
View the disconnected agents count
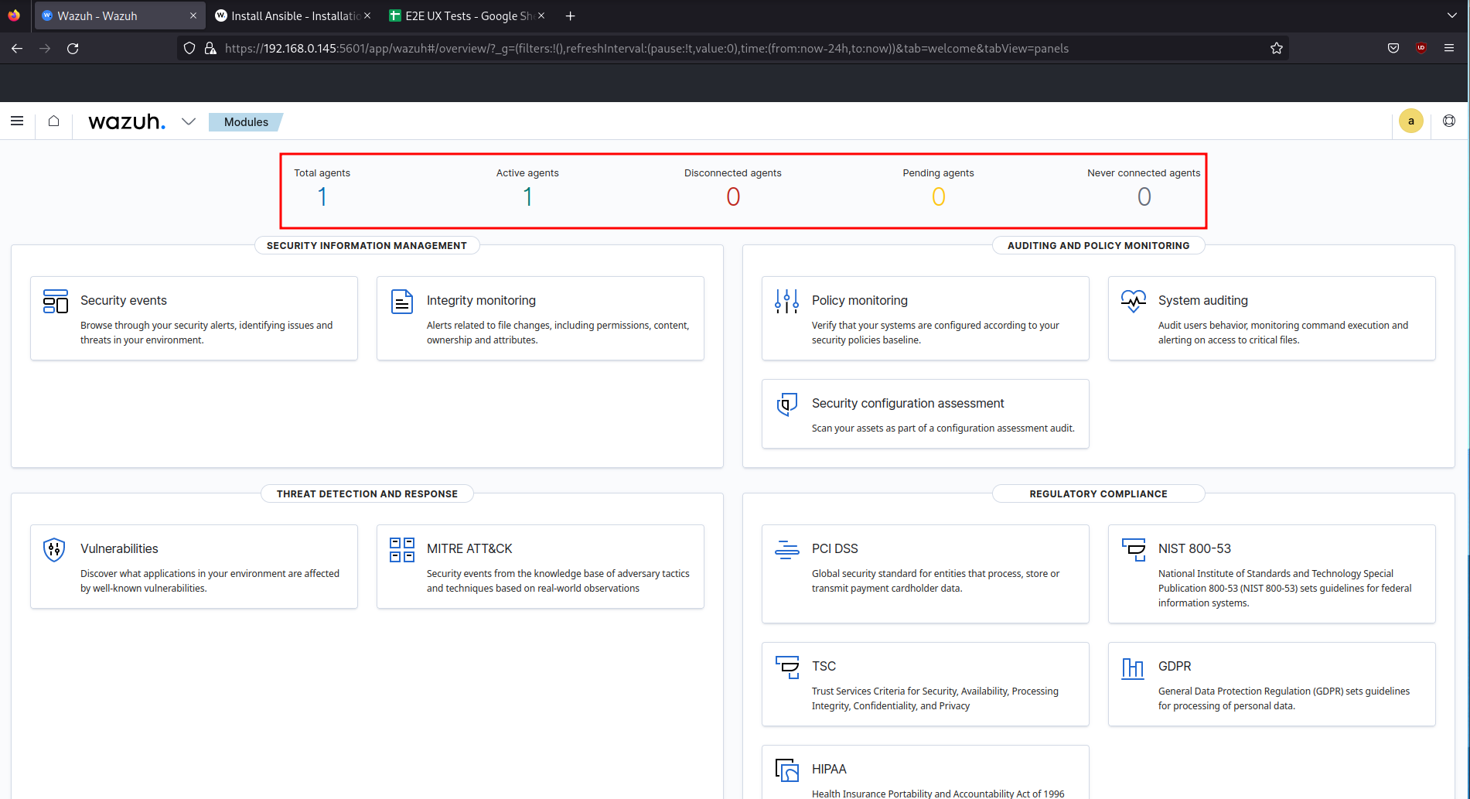click(x=733, y=197)
